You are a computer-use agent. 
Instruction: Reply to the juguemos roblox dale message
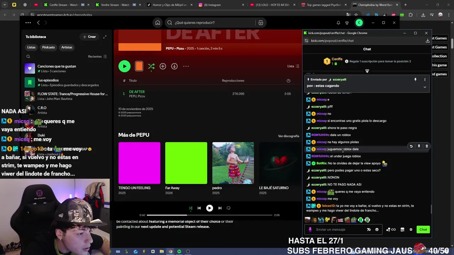pos(411,146)
